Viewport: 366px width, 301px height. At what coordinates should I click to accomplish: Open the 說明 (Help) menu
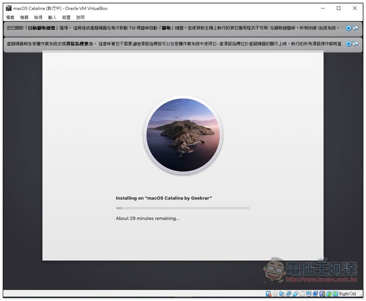pyautogui.click(x=81, y=17)
